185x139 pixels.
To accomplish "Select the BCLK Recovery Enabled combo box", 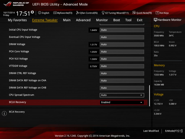I will 122,102.
